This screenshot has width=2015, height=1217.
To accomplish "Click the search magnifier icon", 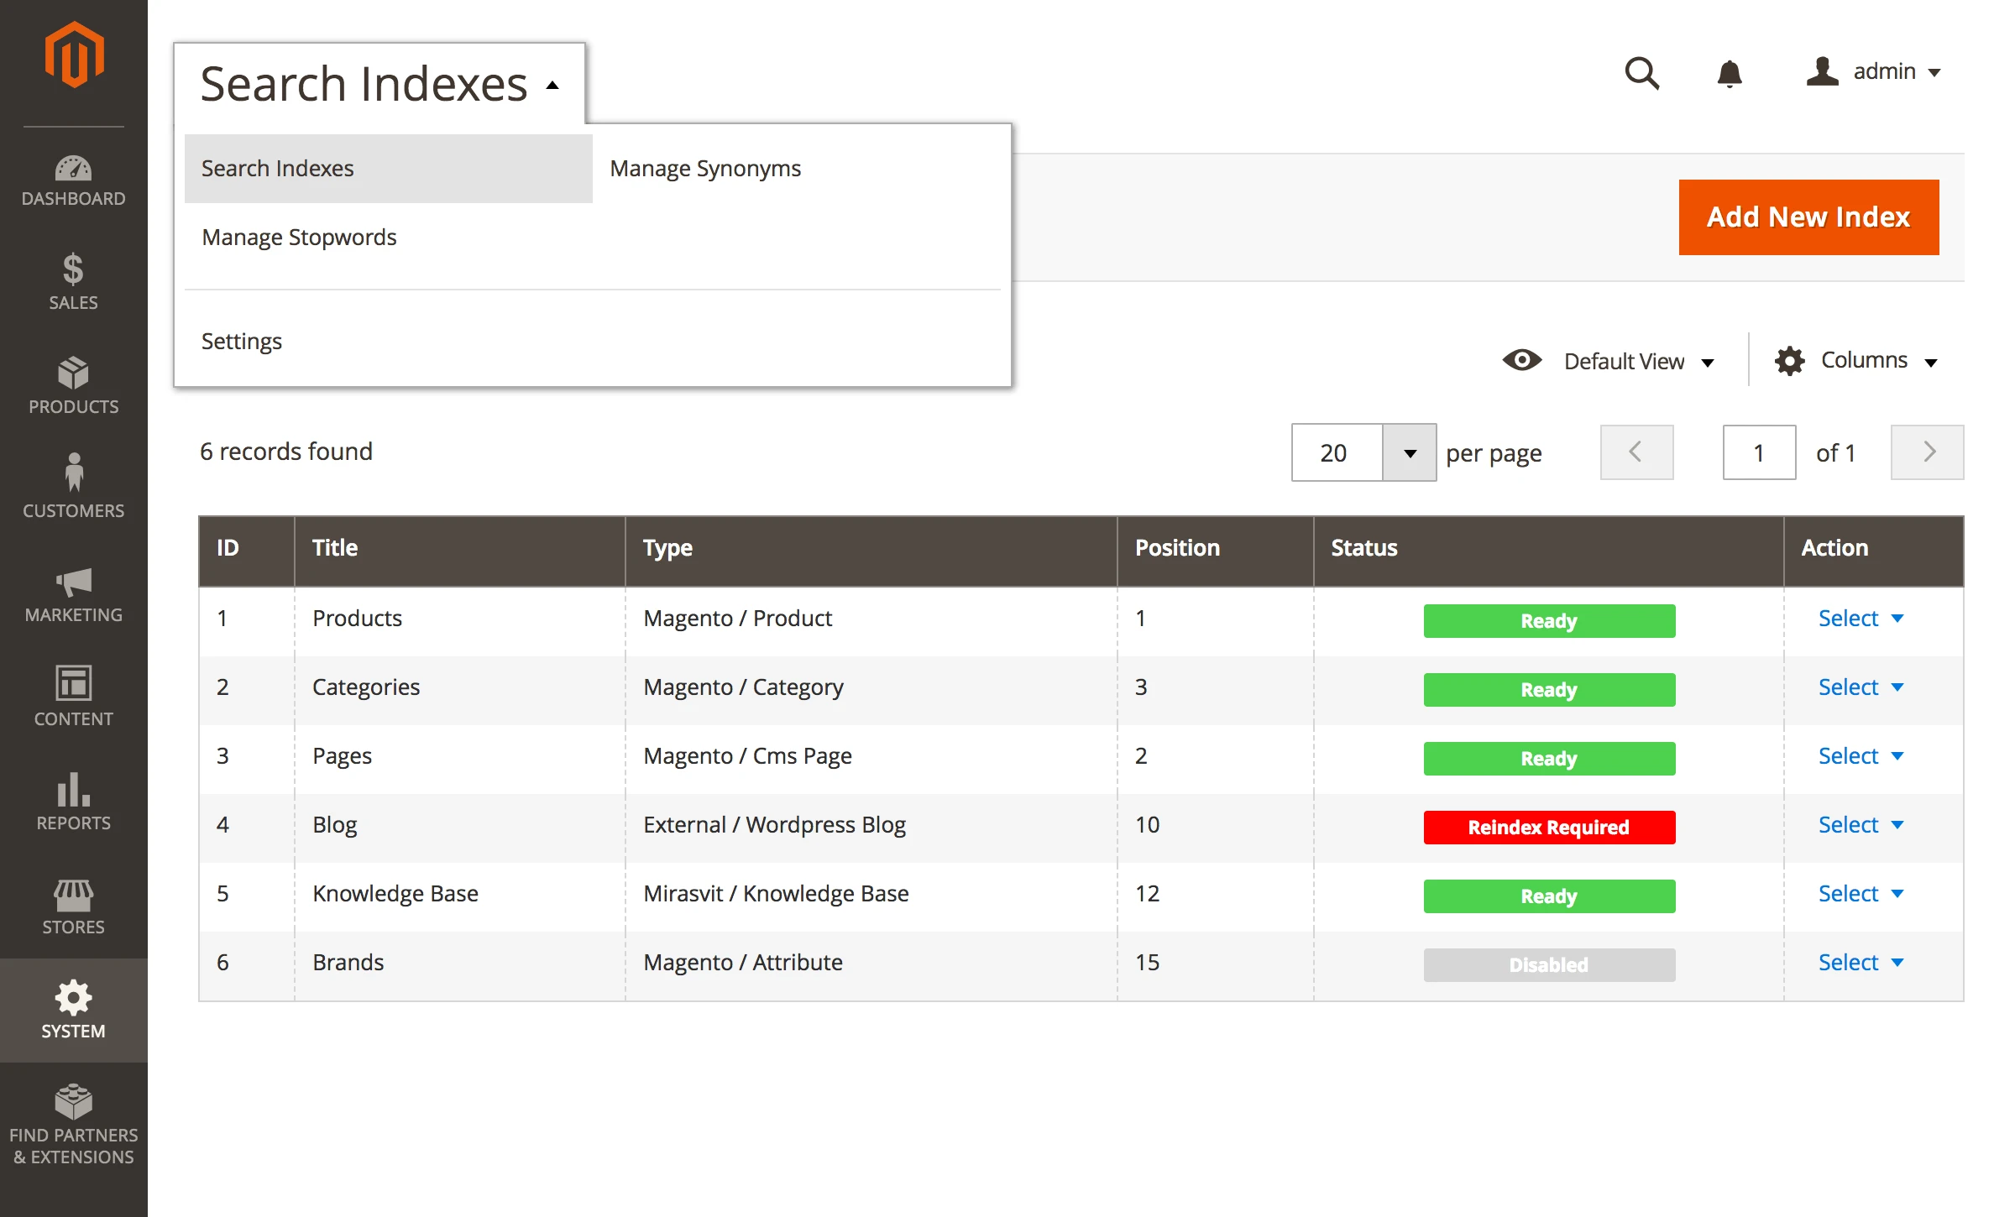I will click(x=1641, y=74).
